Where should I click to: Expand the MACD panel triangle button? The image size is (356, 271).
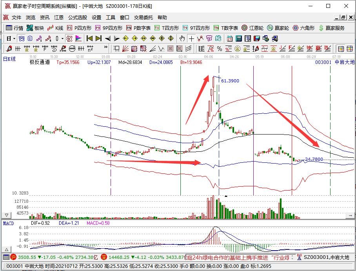[x=7, y=249]
